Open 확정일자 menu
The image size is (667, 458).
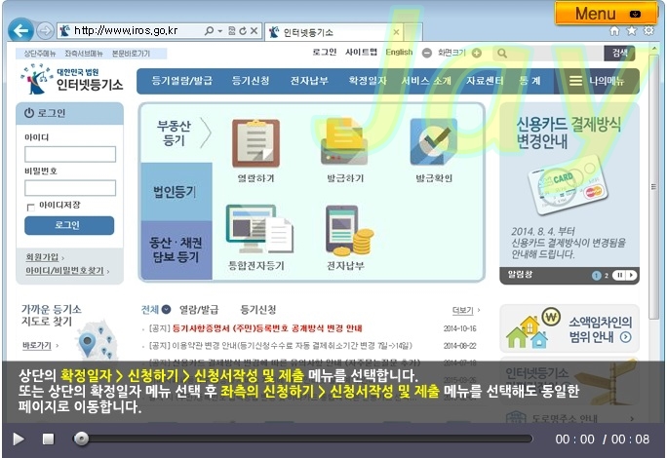point(368,80)
